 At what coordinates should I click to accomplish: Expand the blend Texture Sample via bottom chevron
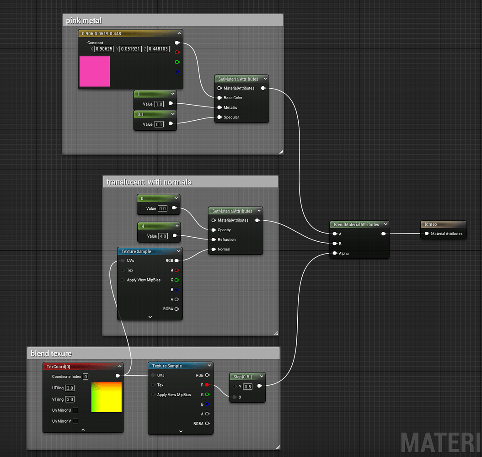tap(181, 431)
